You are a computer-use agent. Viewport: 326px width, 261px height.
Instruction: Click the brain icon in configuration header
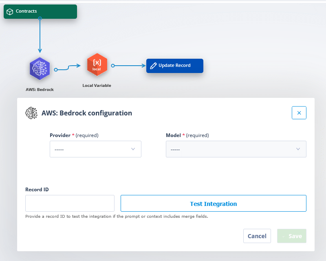[x=31, y=113]
